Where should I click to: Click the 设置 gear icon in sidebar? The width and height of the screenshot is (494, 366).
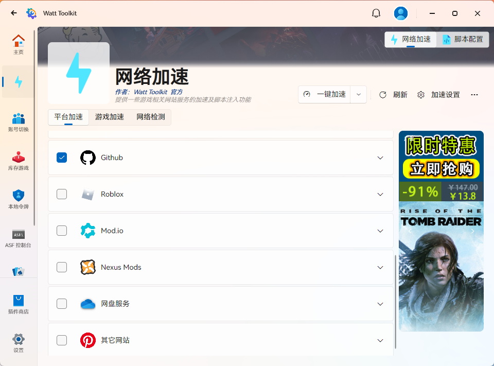[19, 340]
